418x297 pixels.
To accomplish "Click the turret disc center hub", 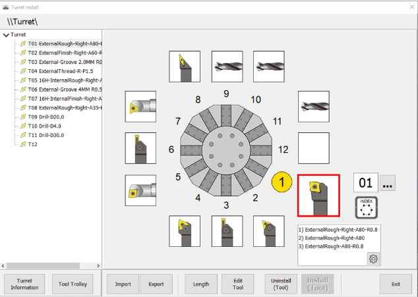I will tap(226, 151).
